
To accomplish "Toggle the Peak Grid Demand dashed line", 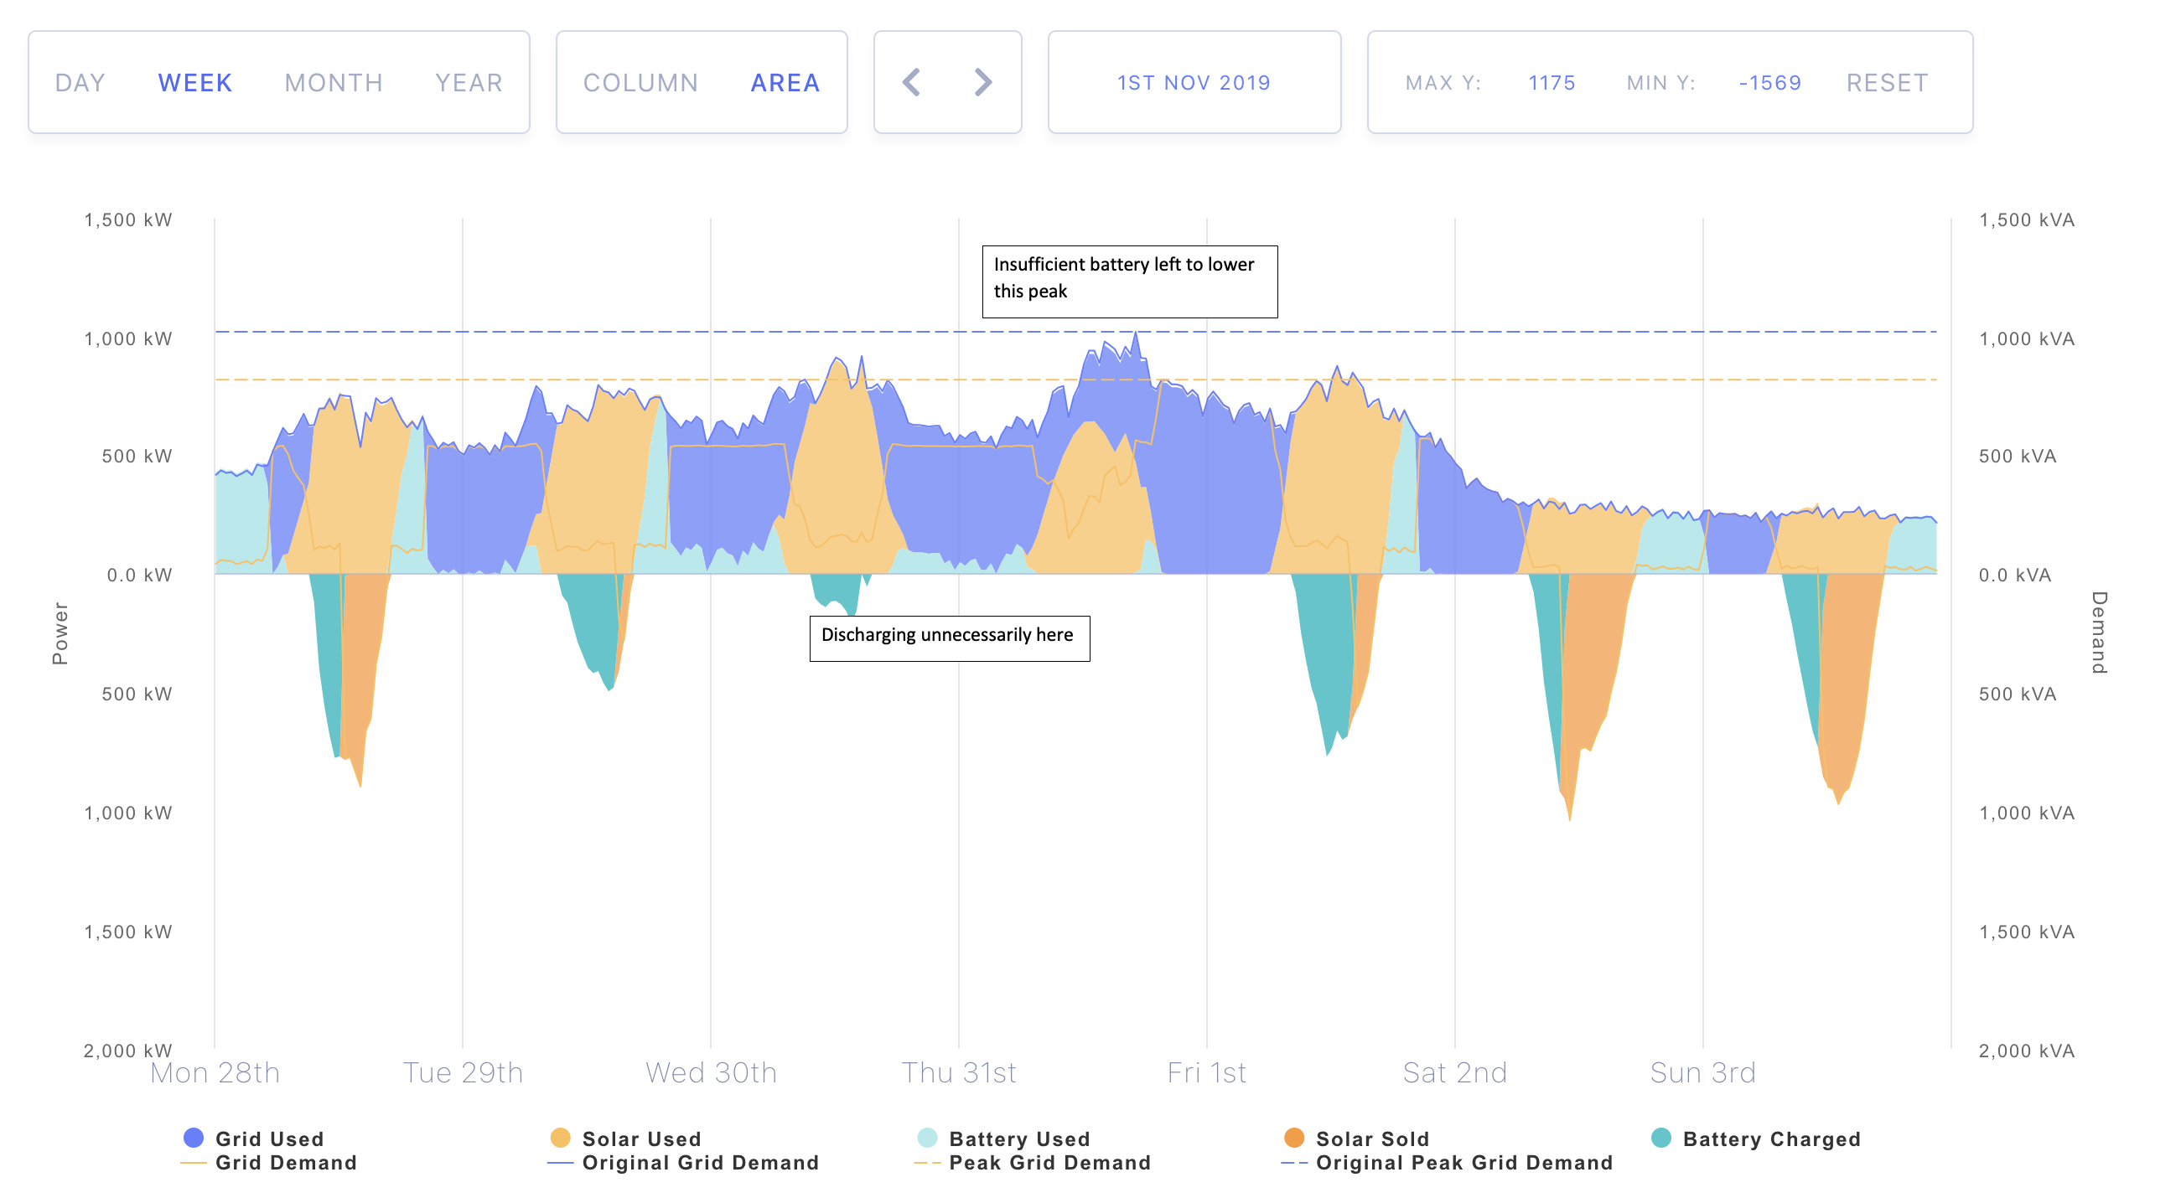I will (1033, 1163).
